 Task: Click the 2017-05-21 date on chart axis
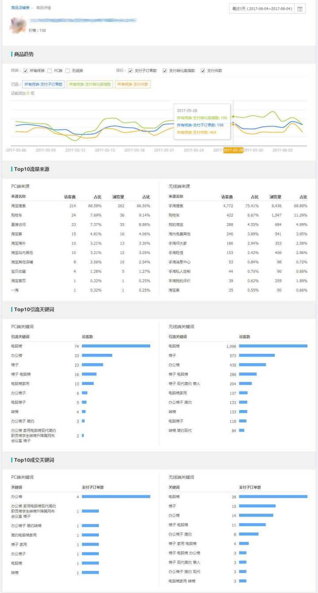(164, 150)
